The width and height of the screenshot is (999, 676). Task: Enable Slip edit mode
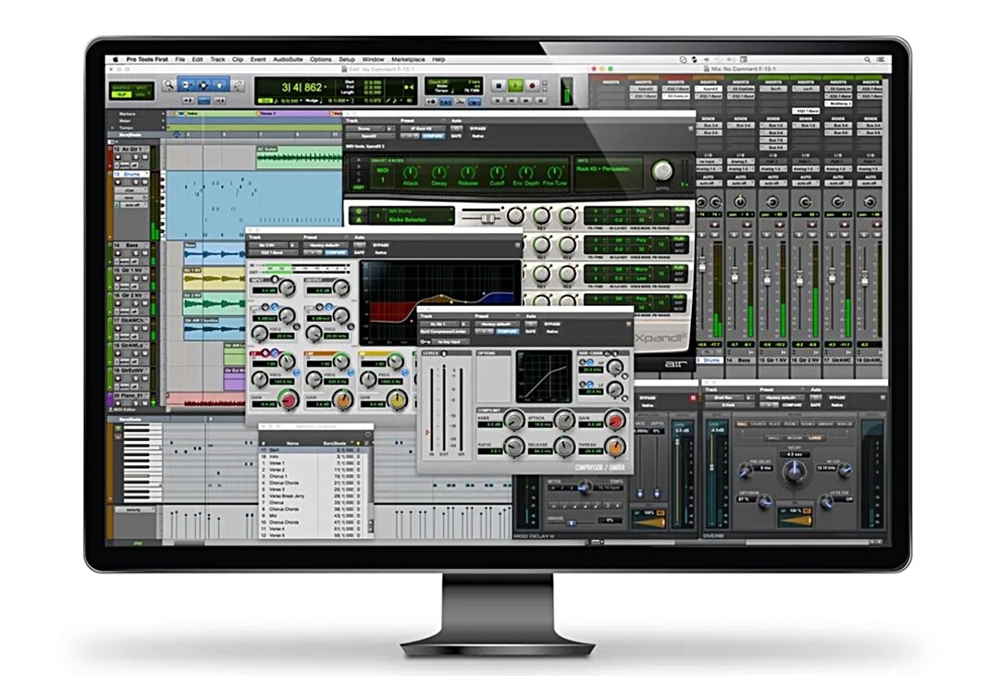[x=120, y=94]
